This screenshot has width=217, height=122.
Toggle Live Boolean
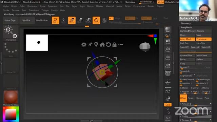click(x=42, y=20)
